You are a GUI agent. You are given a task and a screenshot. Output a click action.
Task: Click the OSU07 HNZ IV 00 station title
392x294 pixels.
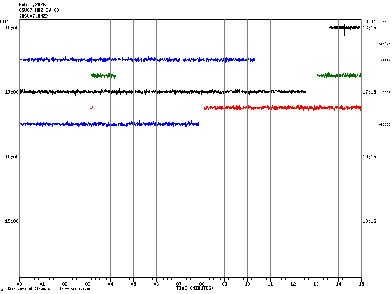pos(39,10)
